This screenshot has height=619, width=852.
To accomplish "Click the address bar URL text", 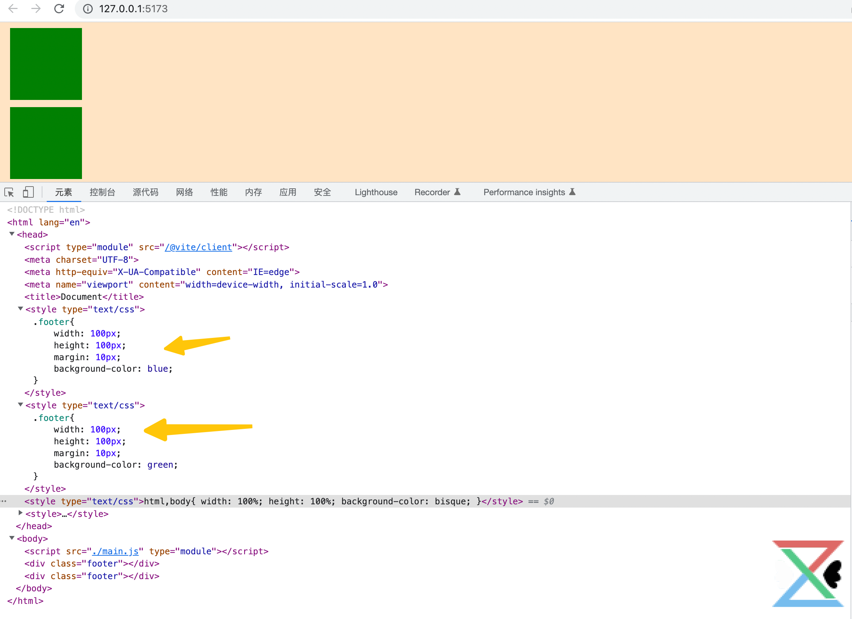I will pyautogui.click(x=133, y=9).
